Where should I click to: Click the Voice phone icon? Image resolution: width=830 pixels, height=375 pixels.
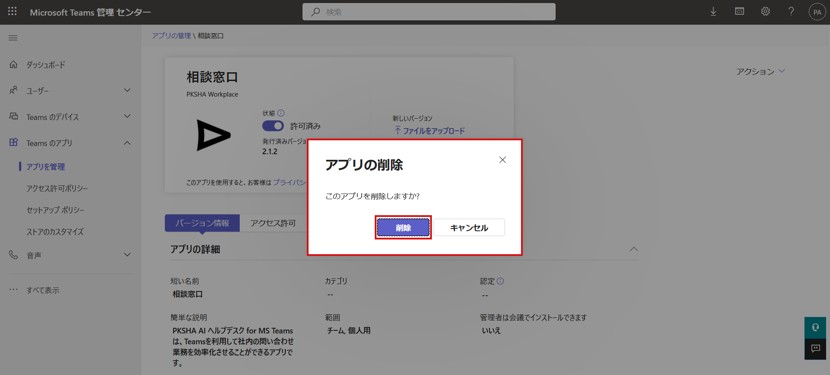click(x=13, y=255)
